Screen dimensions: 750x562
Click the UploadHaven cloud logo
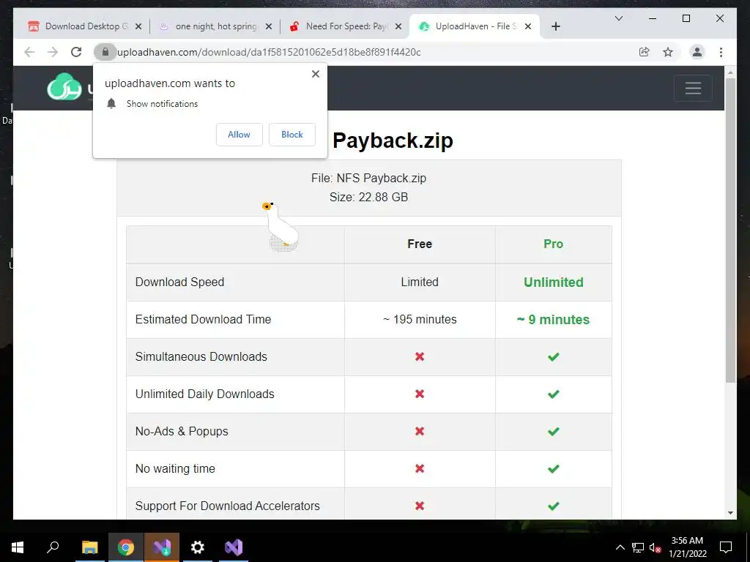click(x=64, y=87)
